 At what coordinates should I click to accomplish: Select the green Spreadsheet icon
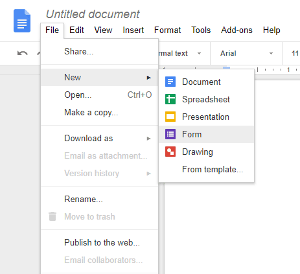tap(170, 99)
